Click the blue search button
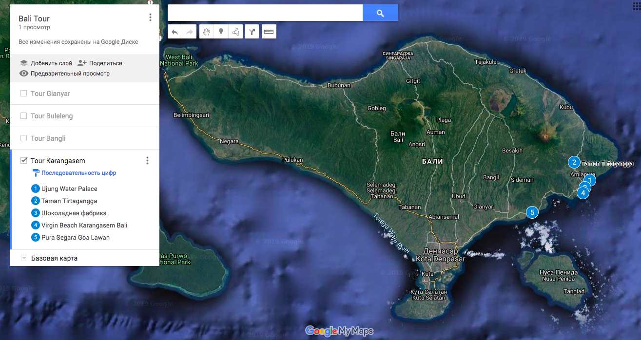The height and width of the screenshot is (340, 641). coord(380,13)
